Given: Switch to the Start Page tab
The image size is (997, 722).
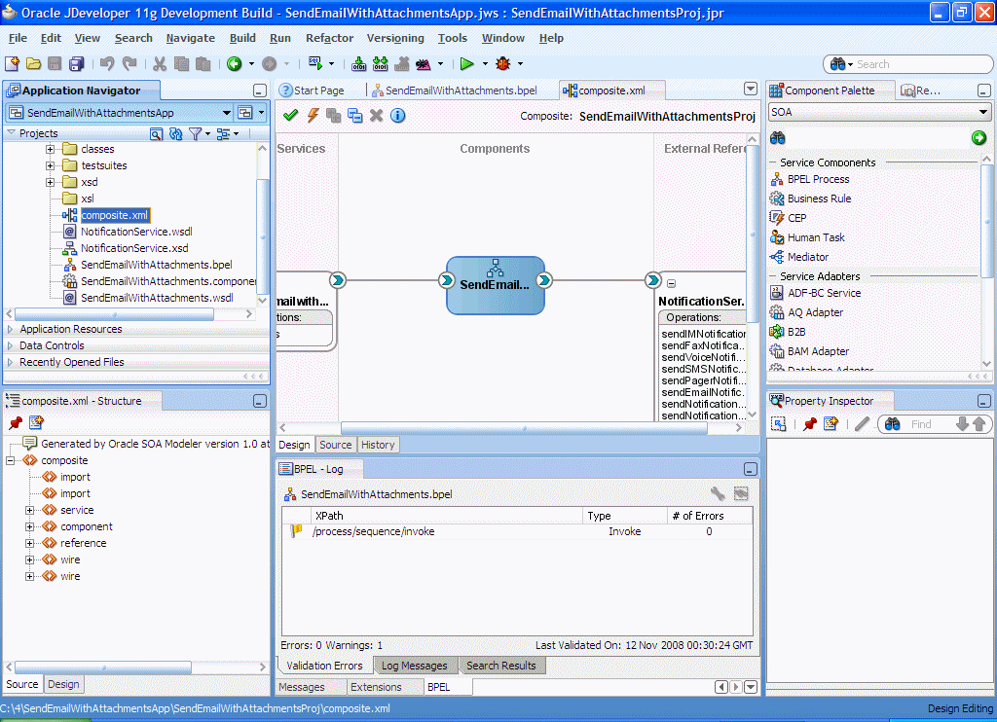Looking at the screenshot, I should [x=313, y=90].
